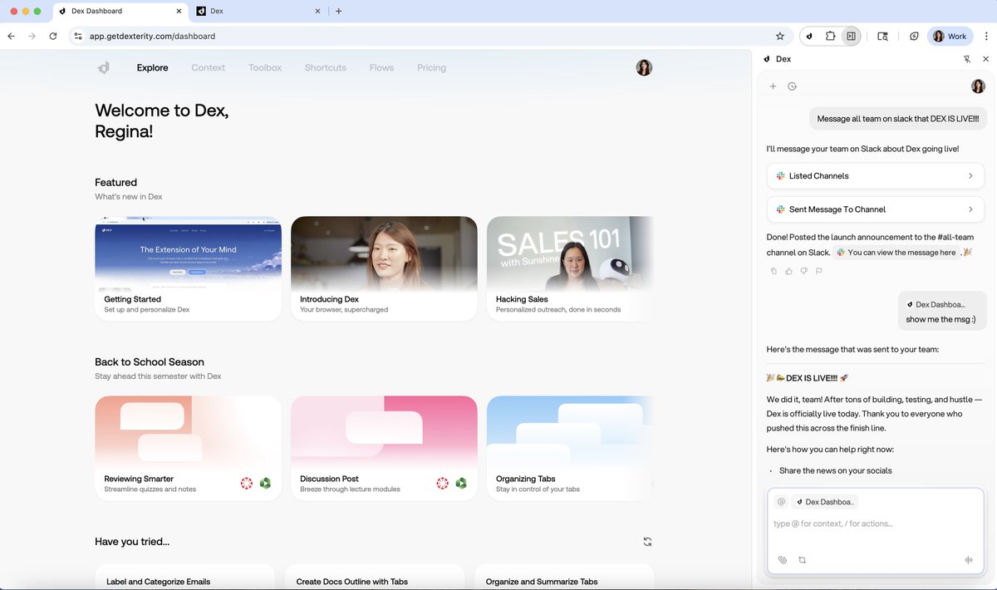Open the You can view the message here link
997x590 pixels.
[896, 253]
